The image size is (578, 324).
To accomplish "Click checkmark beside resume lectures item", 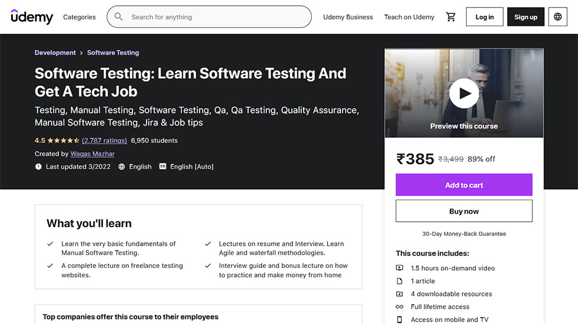I will pyautogui.click(x=208, y=243).
